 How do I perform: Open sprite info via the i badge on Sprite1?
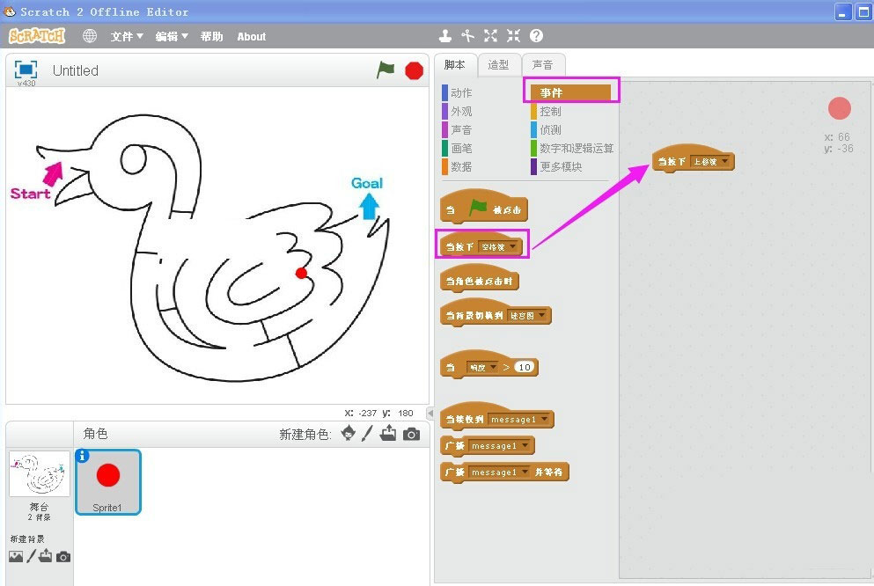pyautogui.click(x=82, y=455)
